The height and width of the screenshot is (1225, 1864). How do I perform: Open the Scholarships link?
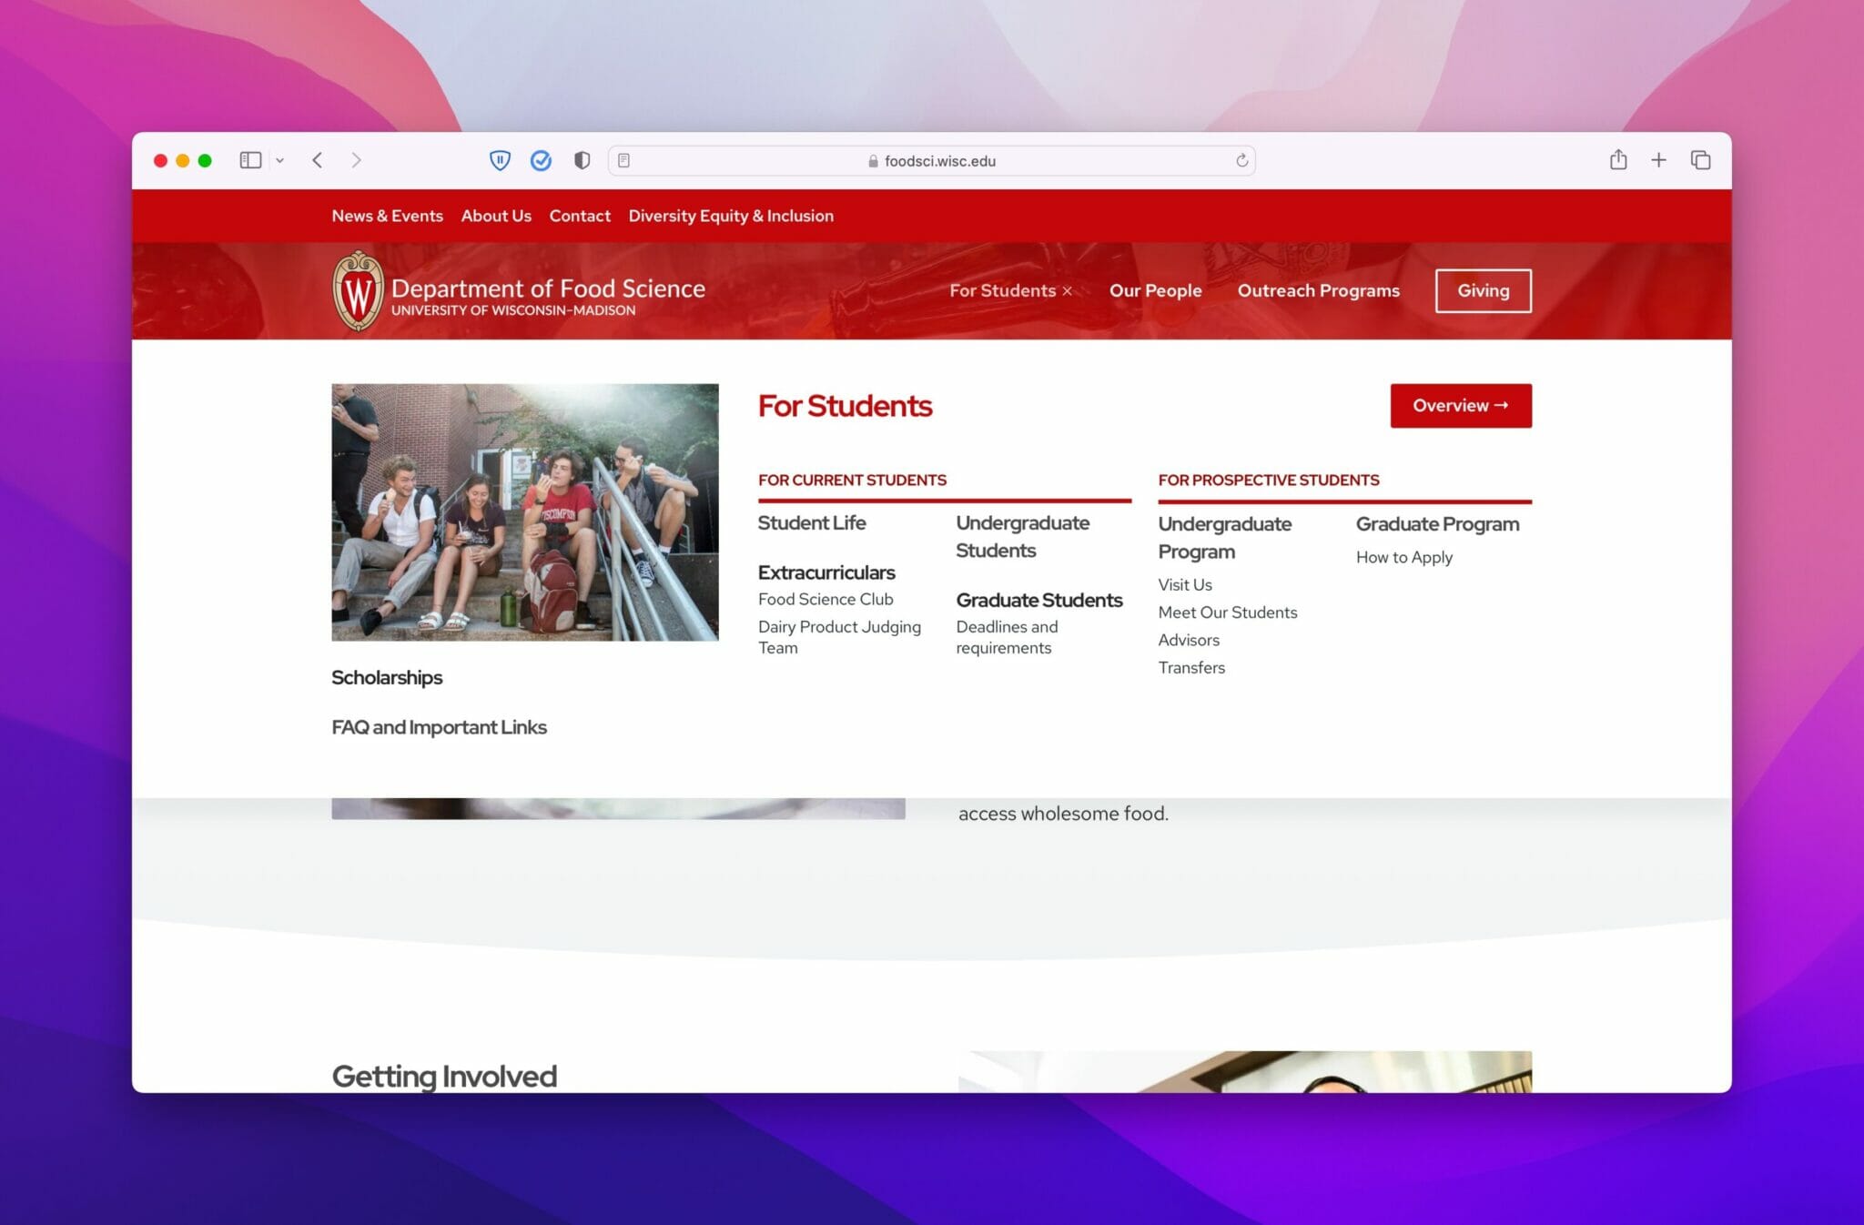387,677
